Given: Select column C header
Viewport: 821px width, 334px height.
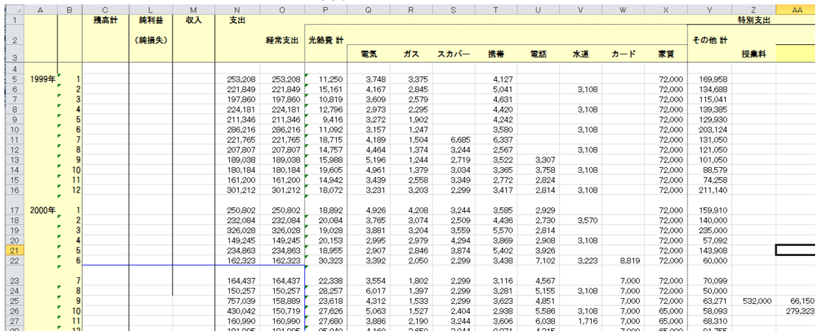Looking at the screenshot, I should pos(106,10).
